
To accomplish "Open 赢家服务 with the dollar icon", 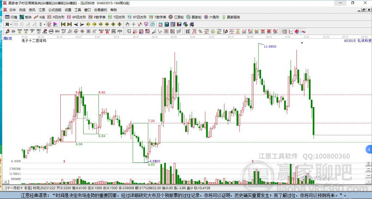I will click(231, 17).
